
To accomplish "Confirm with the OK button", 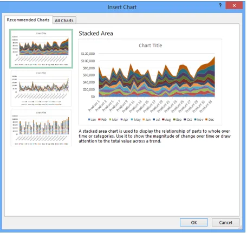I will point(194,222).
